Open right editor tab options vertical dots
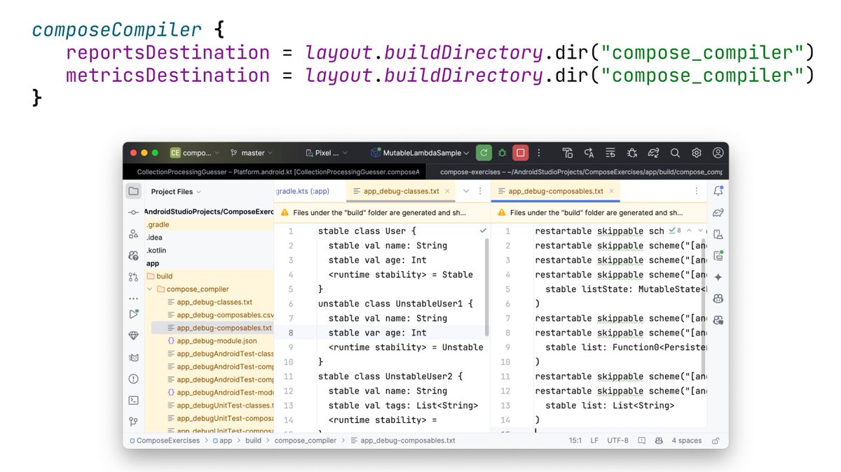 tap(696, 191)
